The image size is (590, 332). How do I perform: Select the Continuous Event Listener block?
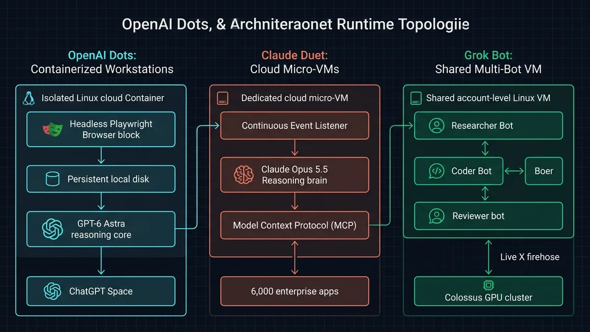click(x=295, y=125)
